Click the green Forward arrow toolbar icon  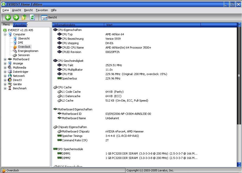(x=16, y=17)
